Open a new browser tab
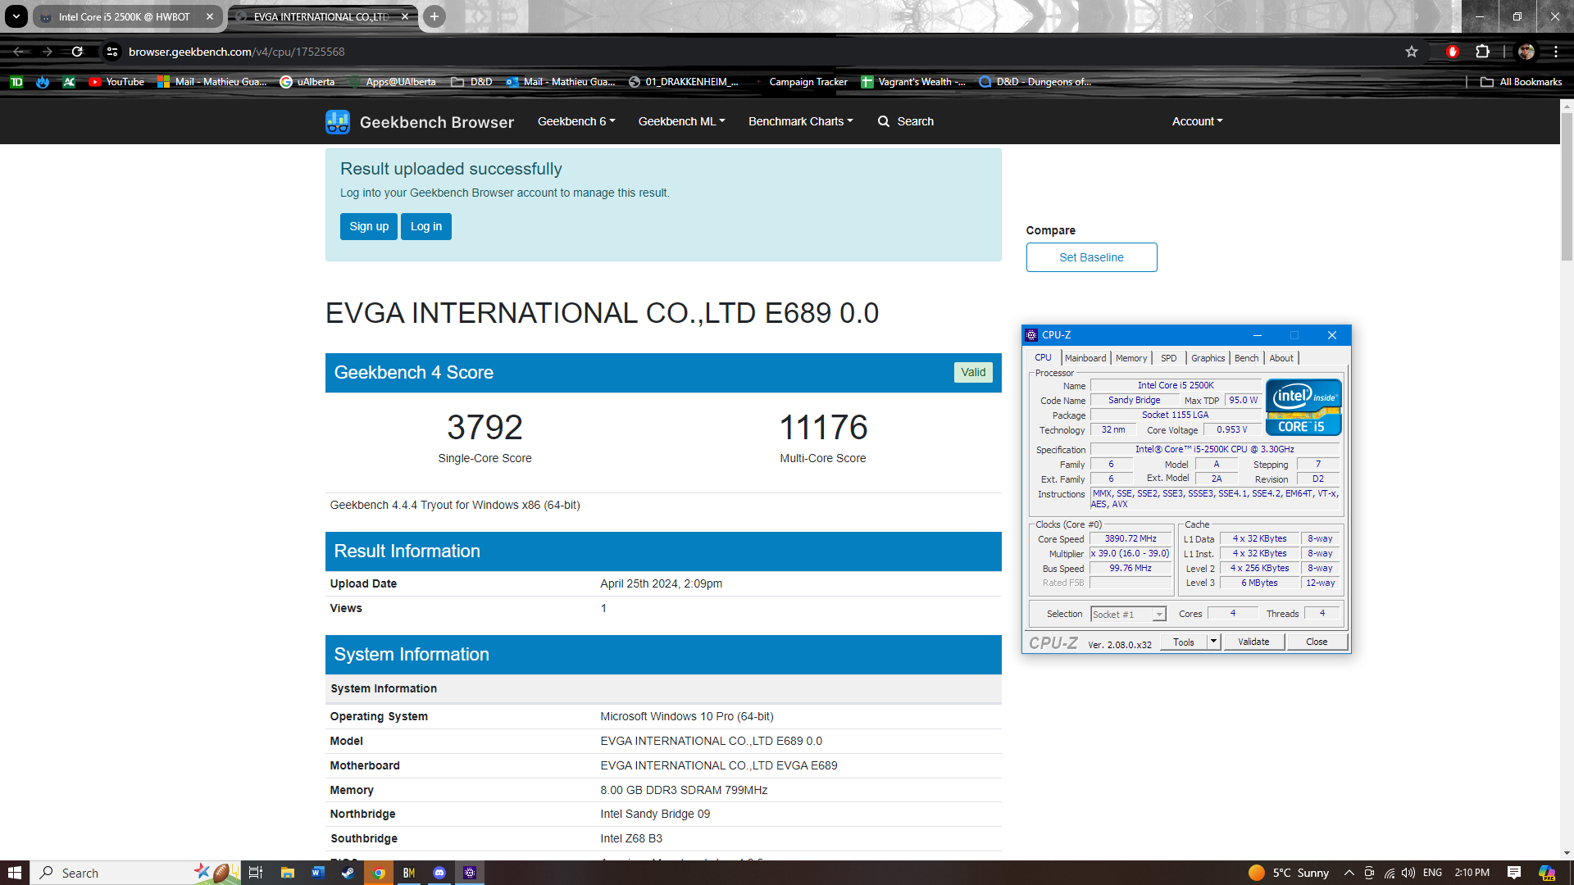 pos(434,16)
